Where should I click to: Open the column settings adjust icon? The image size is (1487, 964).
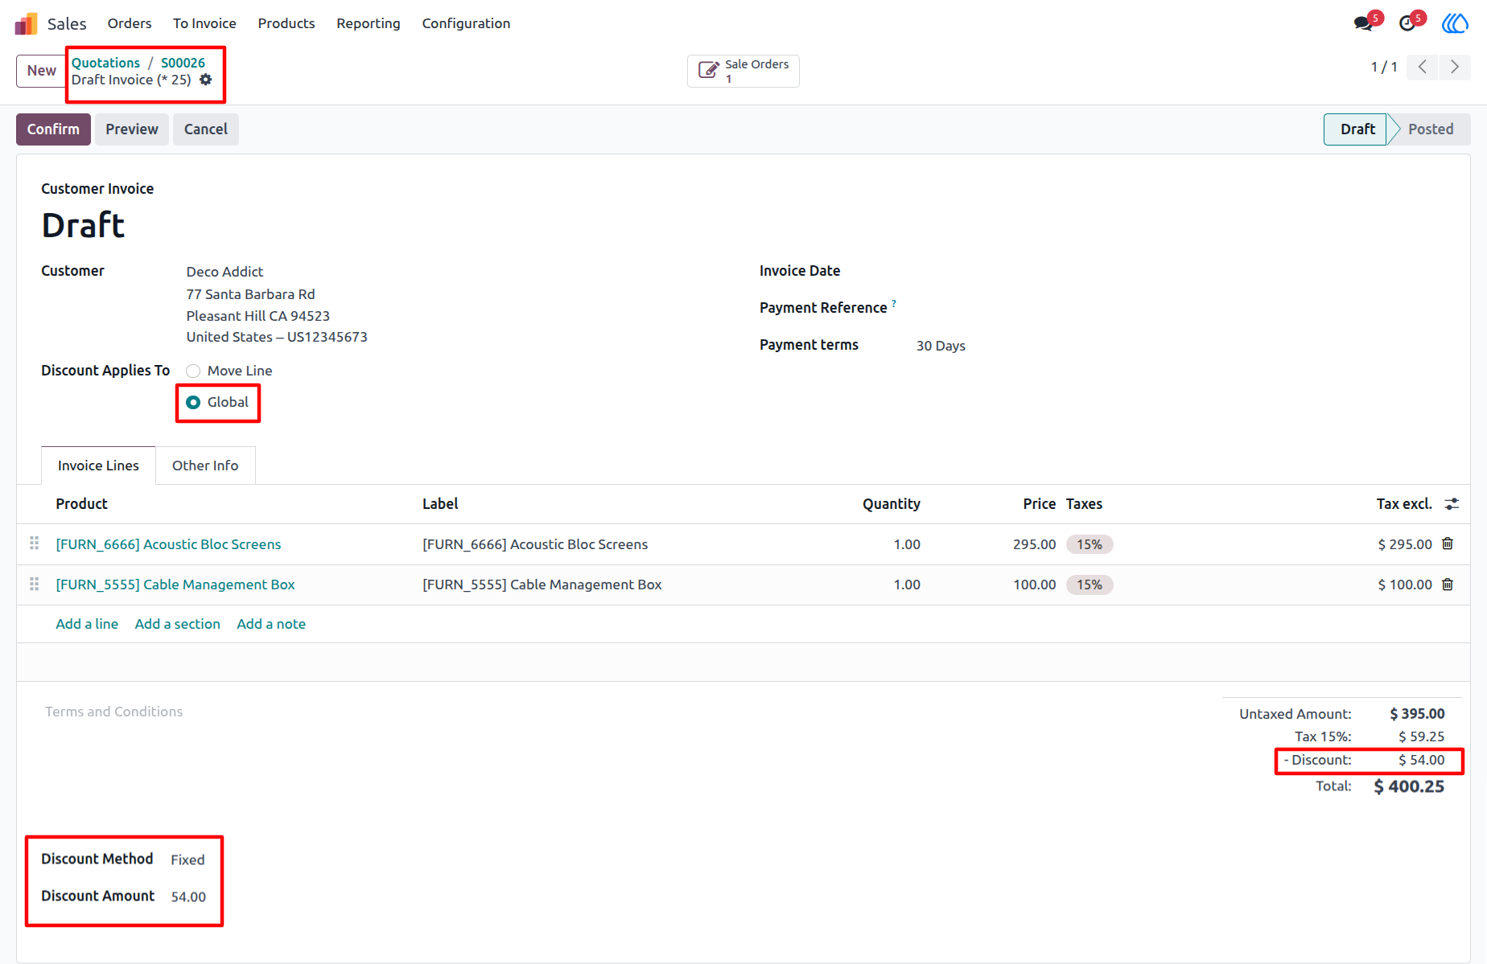click(x=1452, y=504)
